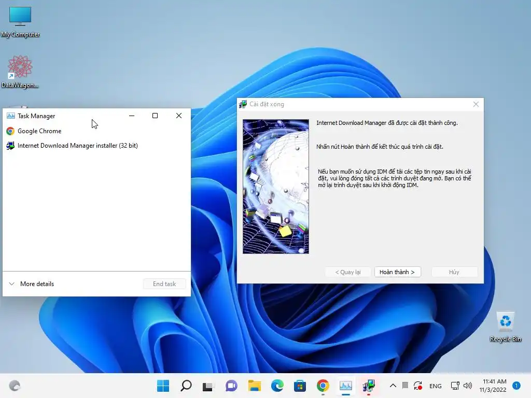Screen dimensions: 531x398
Task: Launch Microsoft Edge from the taskbar
Action: click(277, 386)
